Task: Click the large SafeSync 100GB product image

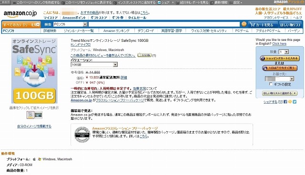Action: coord(34,71)
